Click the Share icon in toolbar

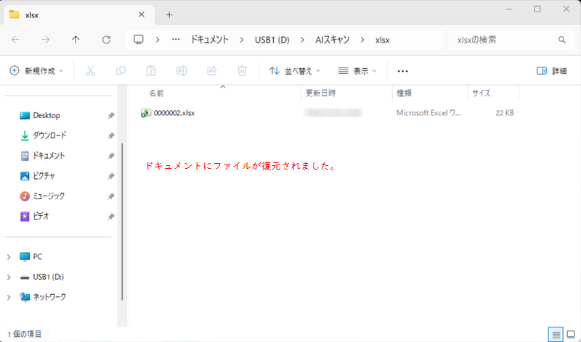(x=212, y=71)
